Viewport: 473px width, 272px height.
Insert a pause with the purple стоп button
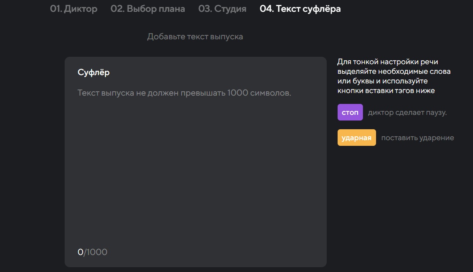350,112
